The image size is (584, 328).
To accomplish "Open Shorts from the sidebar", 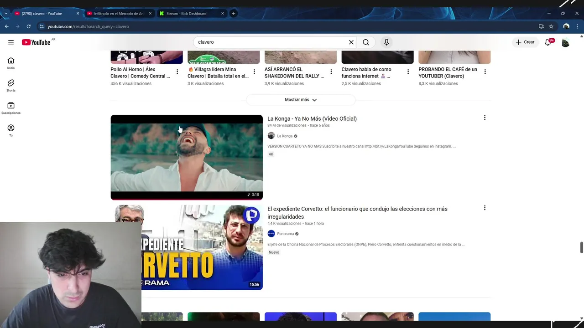I will coord(11,86).
